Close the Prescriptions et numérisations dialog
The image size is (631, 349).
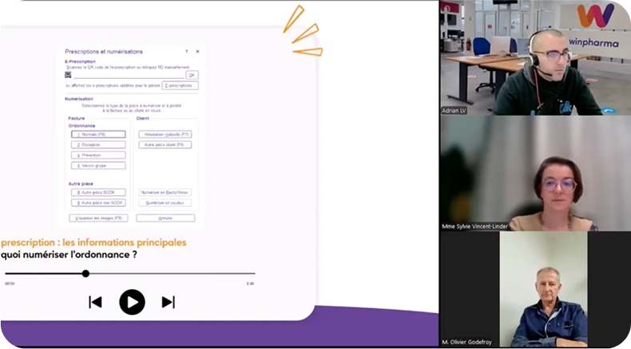pyautogui.click(x=197, y=52)
